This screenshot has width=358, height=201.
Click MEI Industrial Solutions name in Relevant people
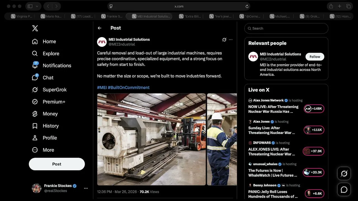point(281,54)
